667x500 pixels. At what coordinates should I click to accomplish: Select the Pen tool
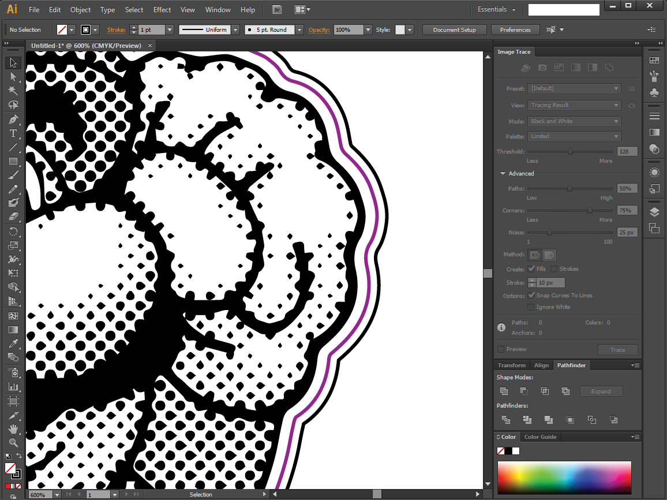[13, 119]
